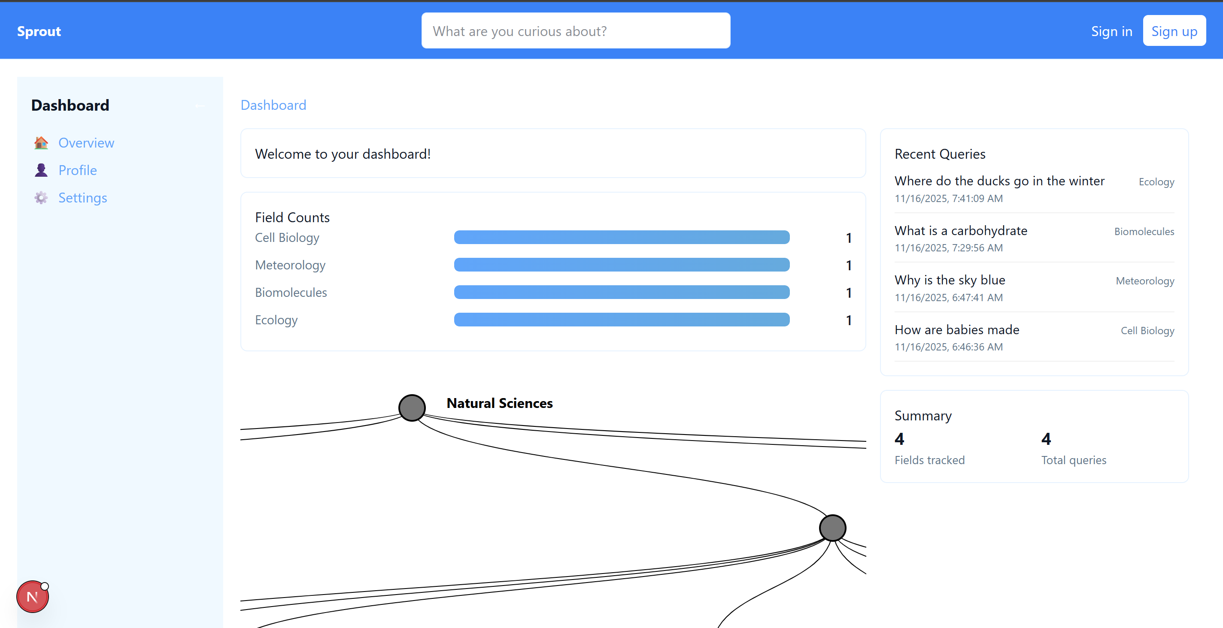Click the house icon beside Overview
This screenshot has width=1223, height=628.
[41, 143]
